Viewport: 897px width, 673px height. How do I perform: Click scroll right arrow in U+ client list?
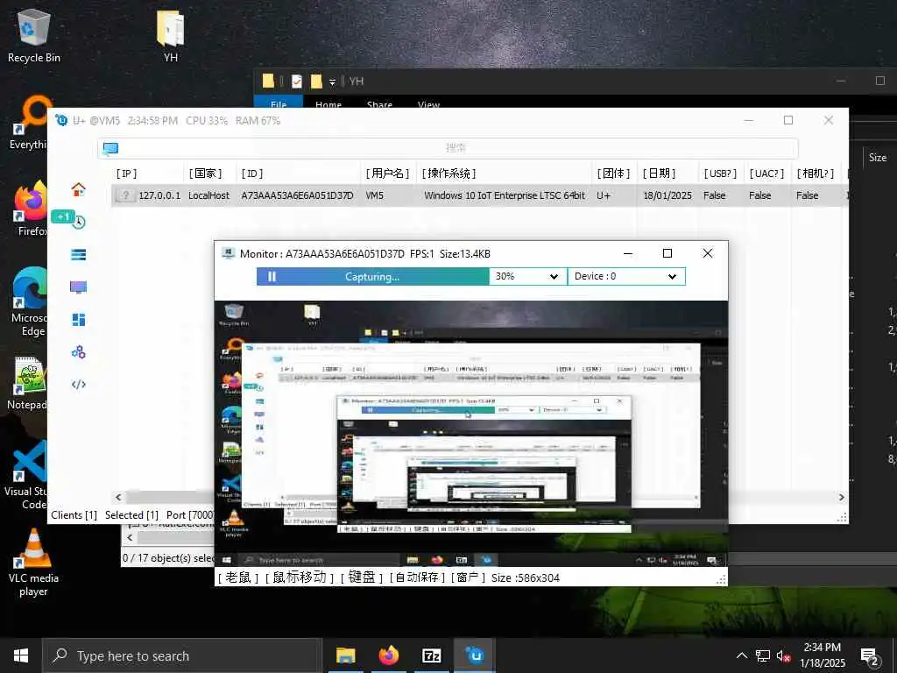click(842, 498)
